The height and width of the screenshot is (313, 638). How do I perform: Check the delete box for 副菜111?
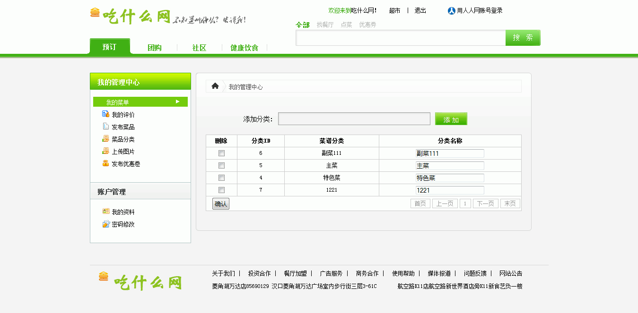(221, 153)
